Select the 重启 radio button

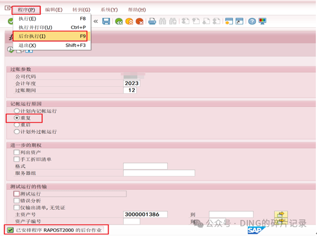pos(17,125)
